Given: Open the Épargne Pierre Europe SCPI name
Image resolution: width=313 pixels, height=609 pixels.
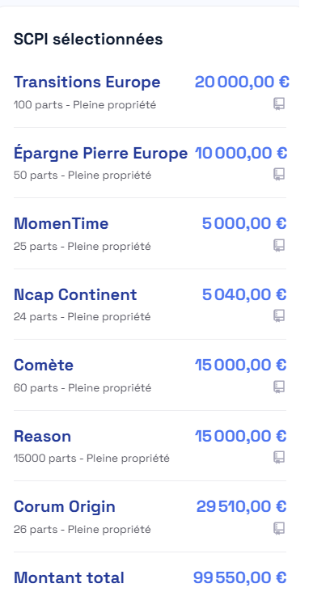Looking at the screenshot, I should 100,153.
